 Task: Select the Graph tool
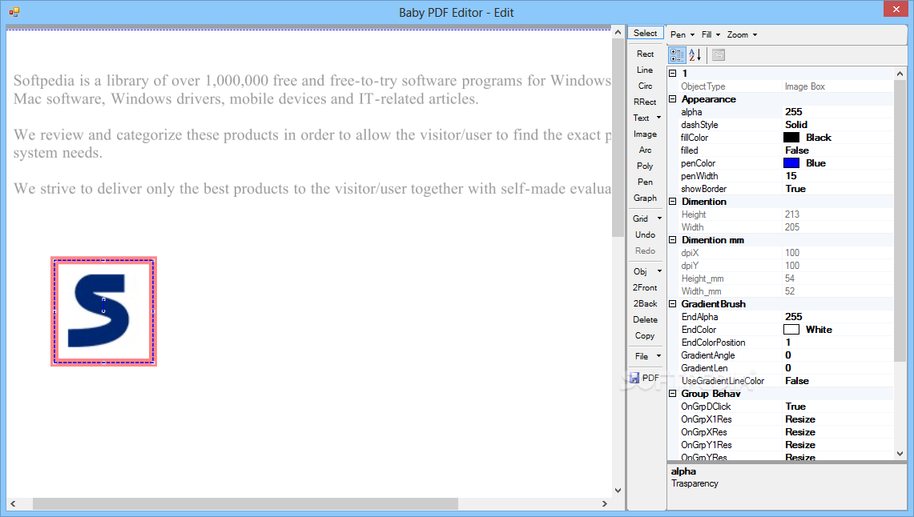[x=646, y=198]
